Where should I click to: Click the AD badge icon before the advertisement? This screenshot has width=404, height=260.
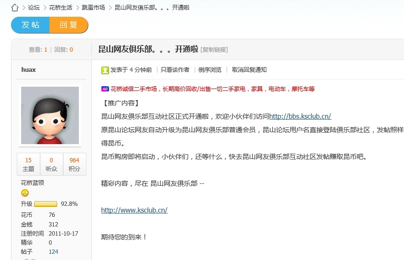(x=105, y=89)
